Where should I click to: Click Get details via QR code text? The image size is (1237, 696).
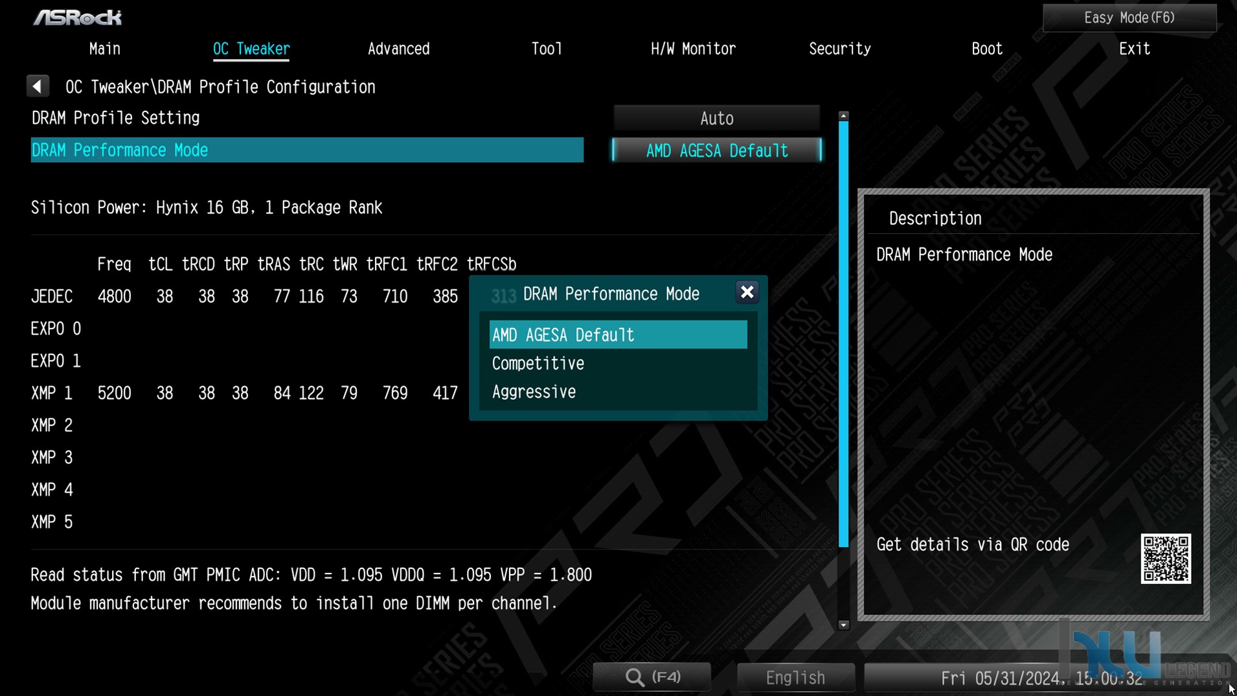tap(973, 545)
